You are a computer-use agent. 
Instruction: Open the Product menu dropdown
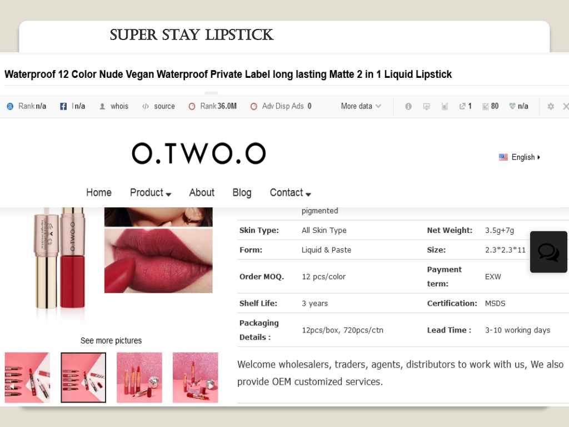pos(151,192)
